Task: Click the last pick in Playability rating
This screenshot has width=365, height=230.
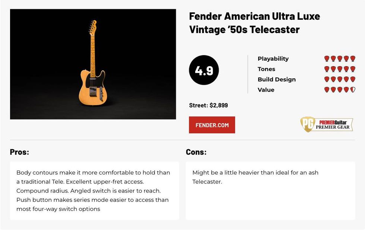Action: tap(353, 59)
